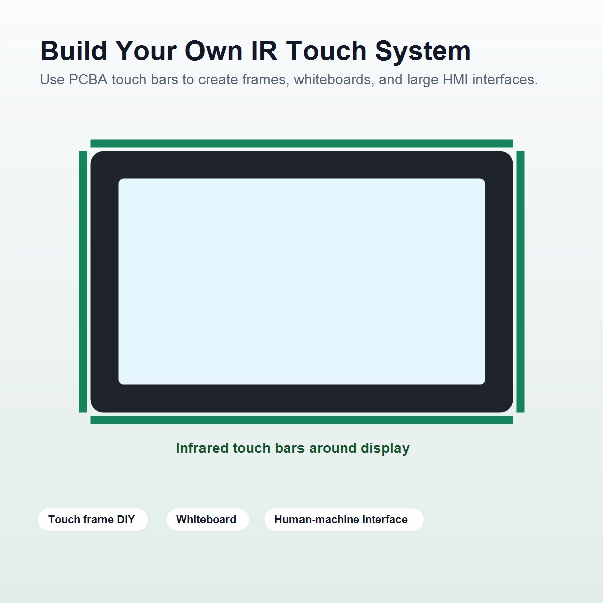Select the subtitle about PCBA touch bars
The width and height of the screenshot is (603, 603).
pyautogui.click(x=288, y=80)
